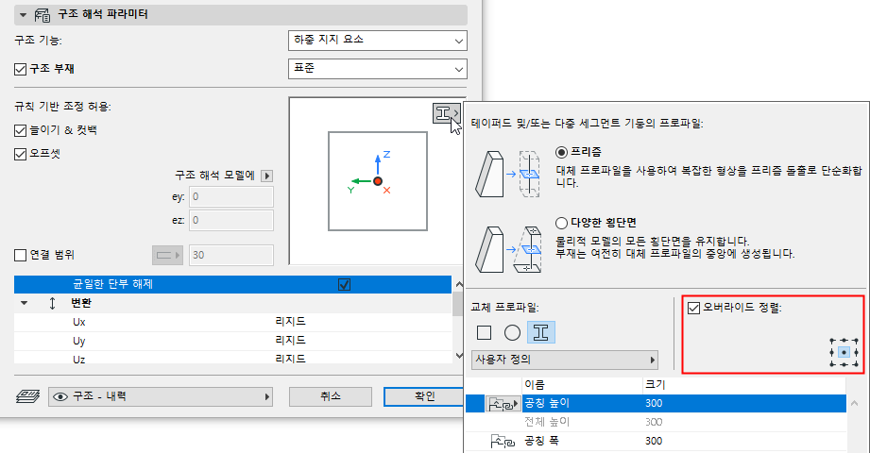Click the layer icon beside 구조 - 내력

click(27, 396)
